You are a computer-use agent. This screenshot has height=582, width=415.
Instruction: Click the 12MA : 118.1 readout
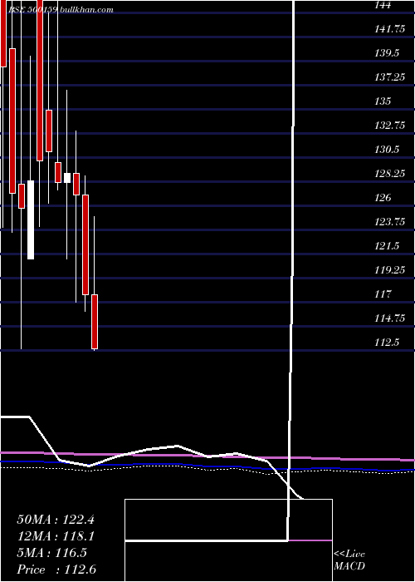point(56,536)
